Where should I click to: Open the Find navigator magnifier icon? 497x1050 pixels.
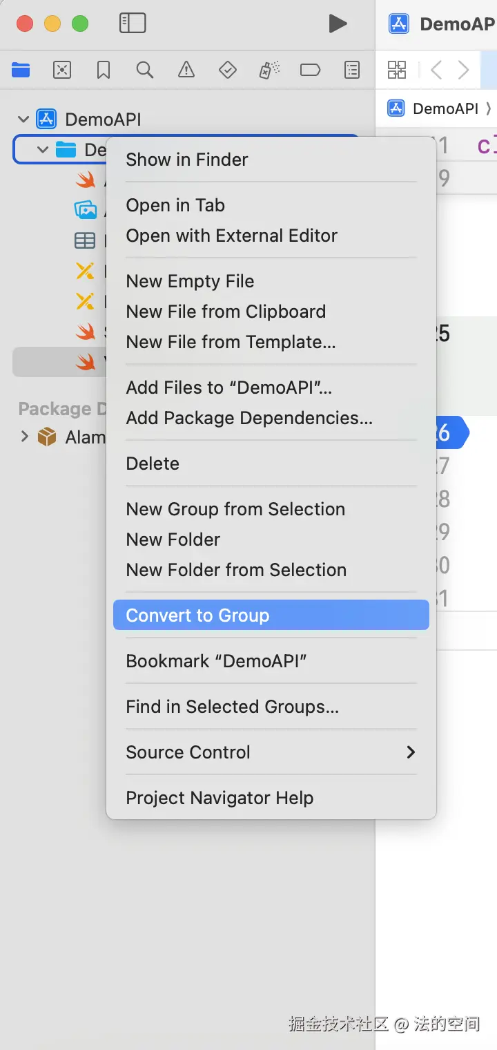pyautogui.click(x=145, y=70)
